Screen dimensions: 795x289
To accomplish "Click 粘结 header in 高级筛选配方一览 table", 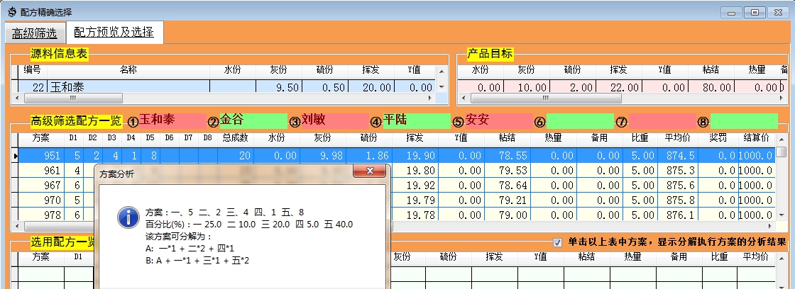I will point(507,137).
